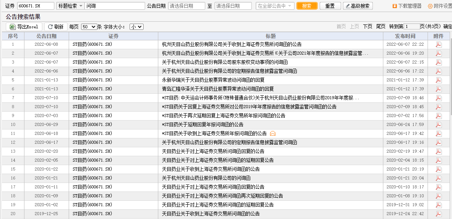The image size is (452, 219).
Task: Click the envelope icon in row 11 title
Action: pos(273,133)
